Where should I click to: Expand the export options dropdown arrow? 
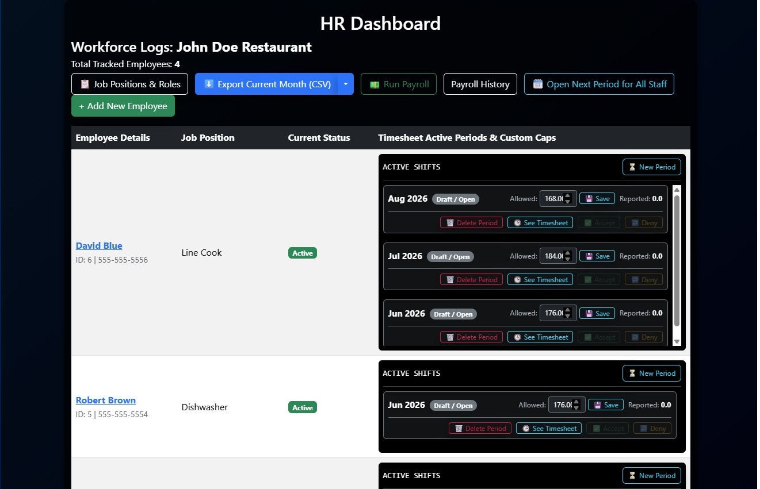[x=346, y=84]
